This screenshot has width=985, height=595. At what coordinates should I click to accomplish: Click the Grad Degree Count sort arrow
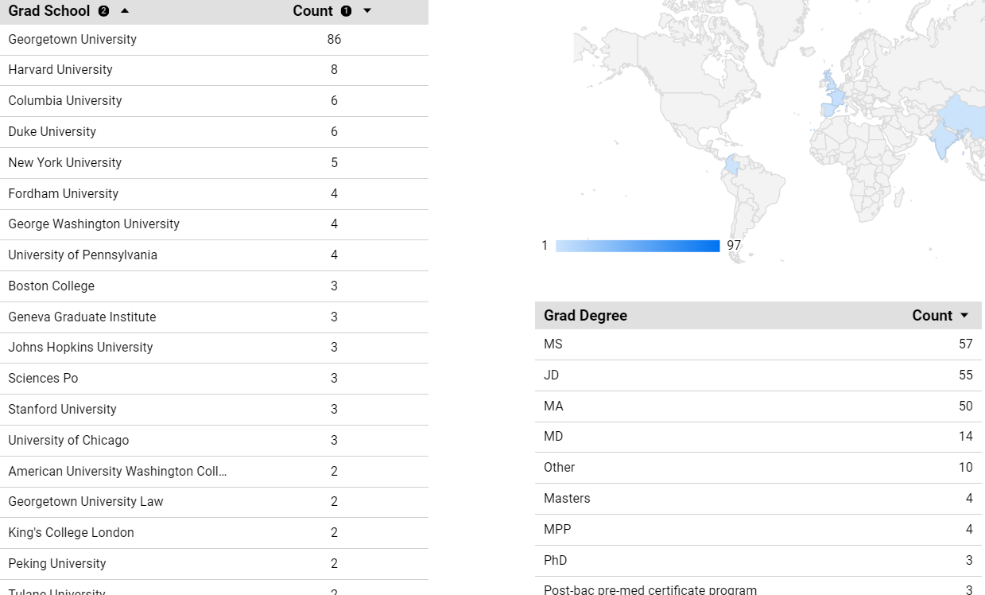964,316
